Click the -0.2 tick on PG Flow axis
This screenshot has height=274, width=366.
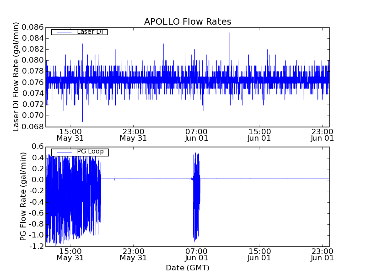pos(37,191)
